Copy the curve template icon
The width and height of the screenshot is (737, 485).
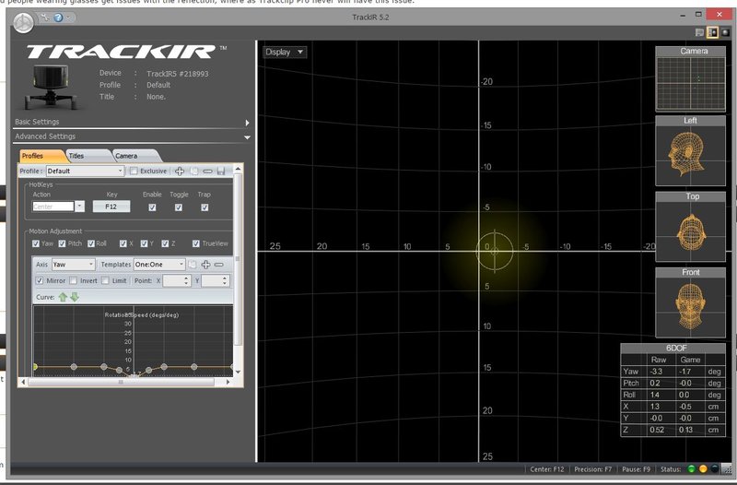pos(193,265)
